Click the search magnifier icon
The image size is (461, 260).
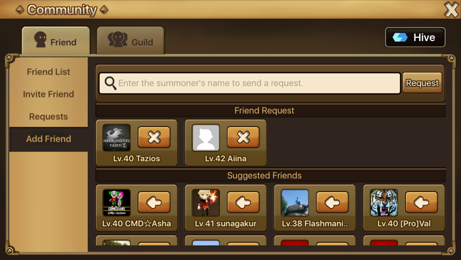coord(110,83)
